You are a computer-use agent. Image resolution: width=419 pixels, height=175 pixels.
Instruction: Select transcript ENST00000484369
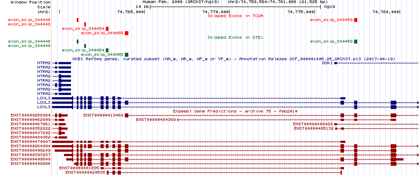pos(156,120)
